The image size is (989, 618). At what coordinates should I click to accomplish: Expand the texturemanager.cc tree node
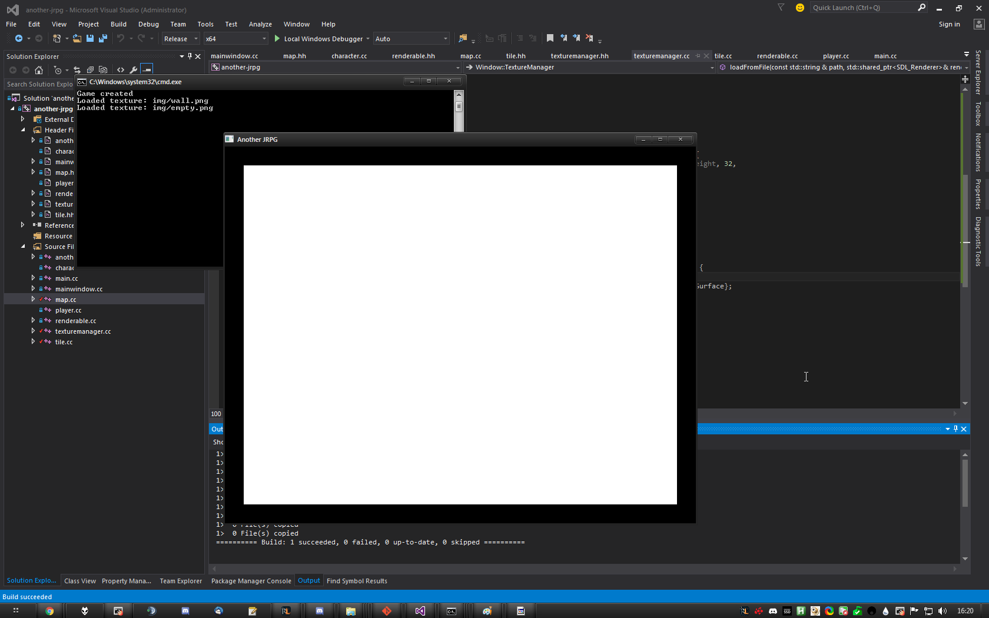click(x=33, y=331)
